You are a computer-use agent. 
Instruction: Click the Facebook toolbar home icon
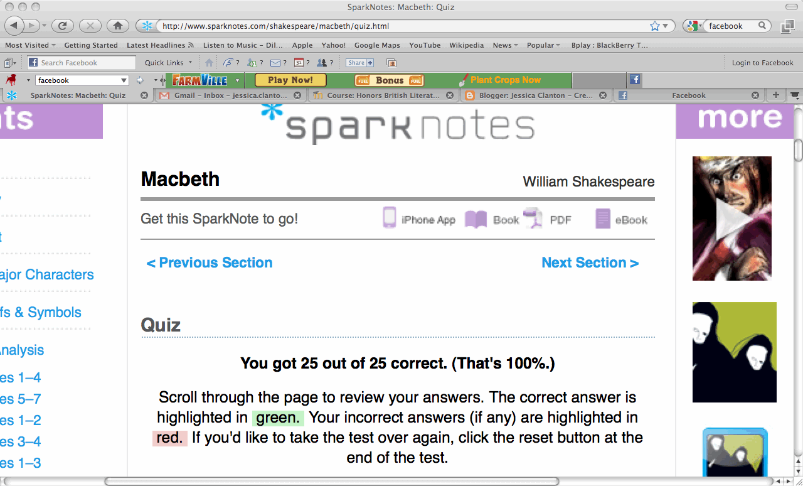pos(210,63)
